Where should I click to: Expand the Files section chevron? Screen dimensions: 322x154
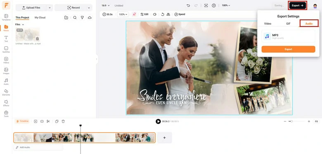click(x=23, y=25)
